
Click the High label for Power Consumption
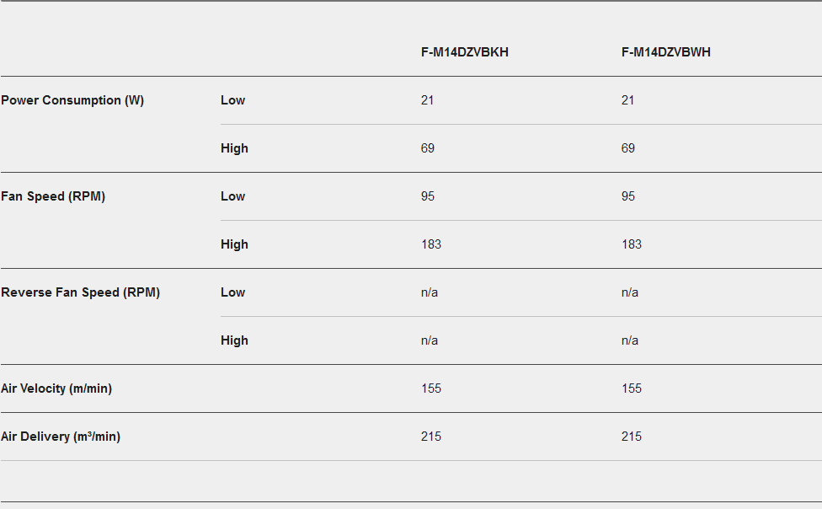point(234,148)
